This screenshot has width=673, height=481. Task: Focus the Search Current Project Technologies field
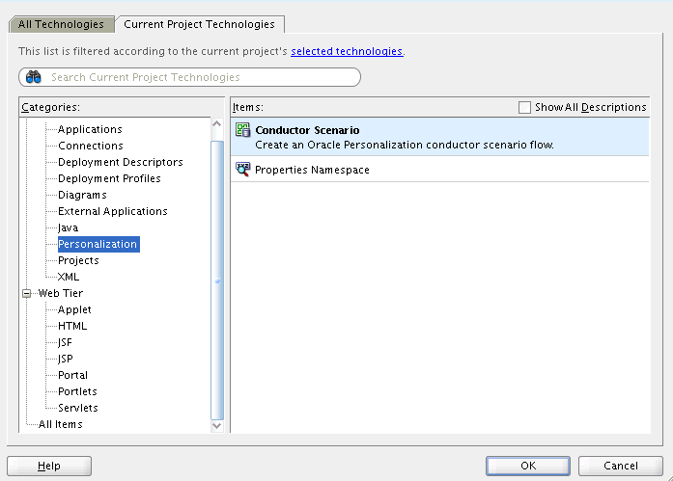(x=189, y=77)
